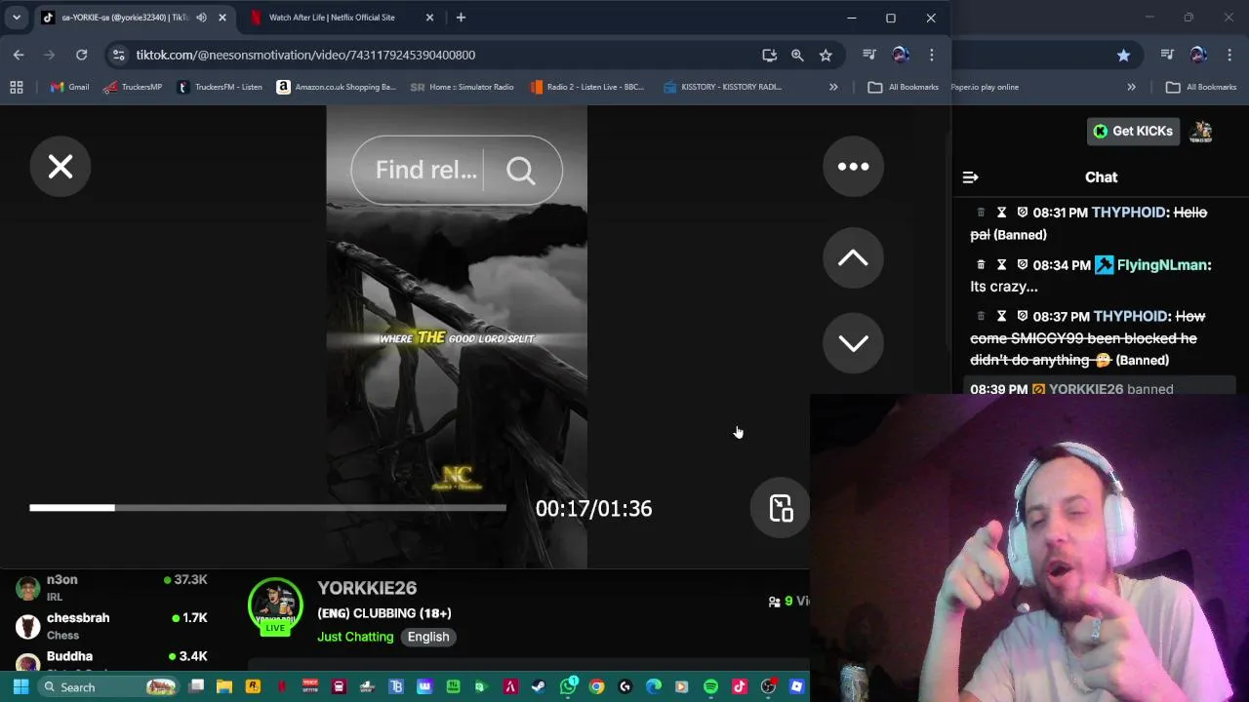
Task: Click the search magnifier in Find related box
Action: coord(521,171)
